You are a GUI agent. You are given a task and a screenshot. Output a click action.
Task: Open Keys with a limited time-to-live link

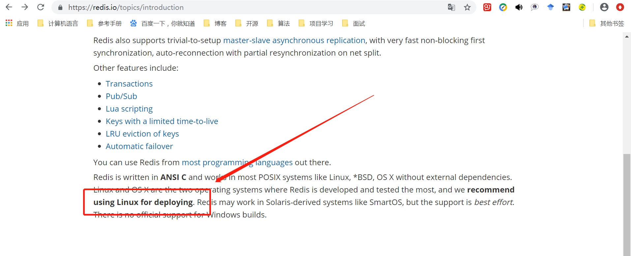[x=162, y=121]
